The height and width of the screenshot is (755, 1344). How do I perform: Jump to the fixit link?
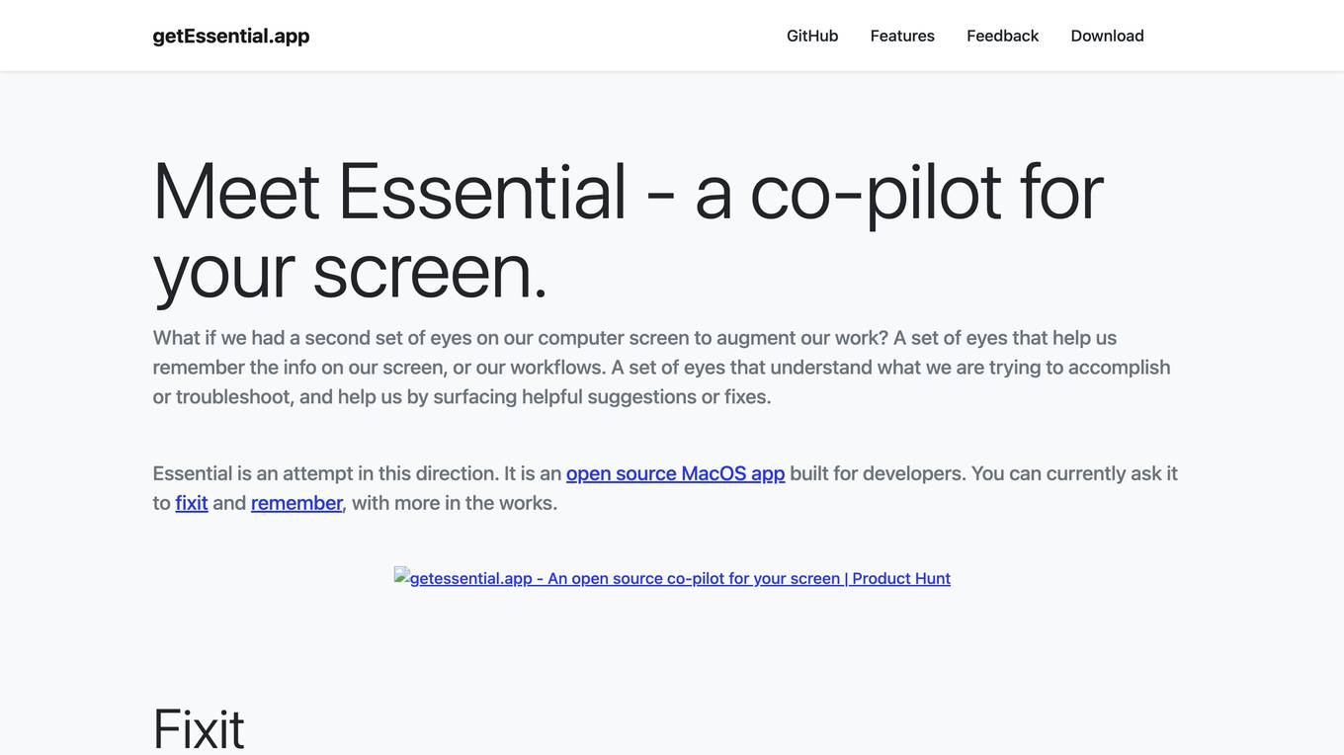click(192, 503)
